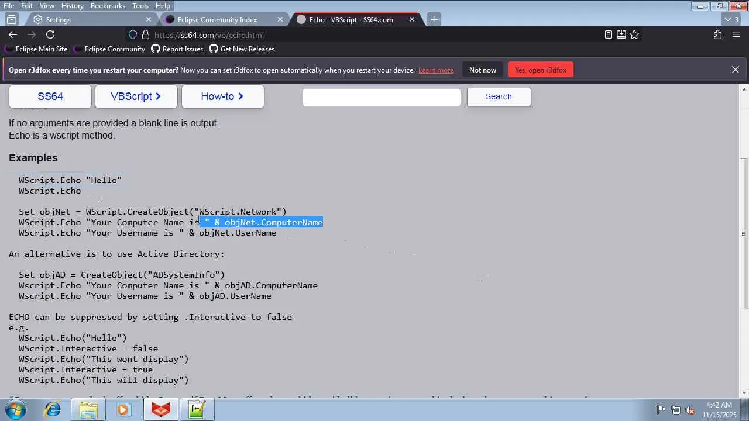Screen dimensions: 749x421
Task: Click the text 'Echo is a wscript method.'
Action: (x=62, y=136)
